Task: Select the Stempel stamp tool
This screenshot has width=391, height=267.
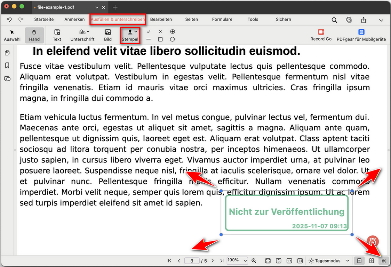Action: pos(129,35)
